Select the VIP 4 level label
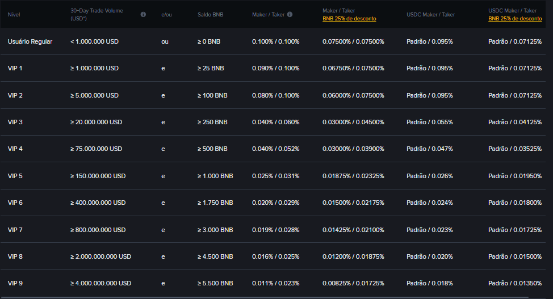 click(15, 149)
